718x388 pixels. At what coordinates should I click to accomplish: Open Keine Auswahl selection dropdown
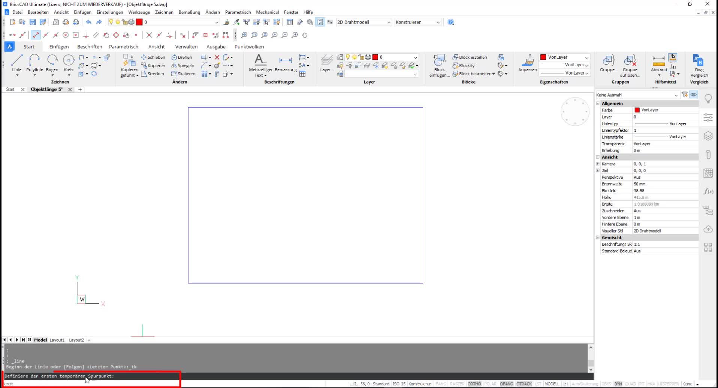point(637,95)
